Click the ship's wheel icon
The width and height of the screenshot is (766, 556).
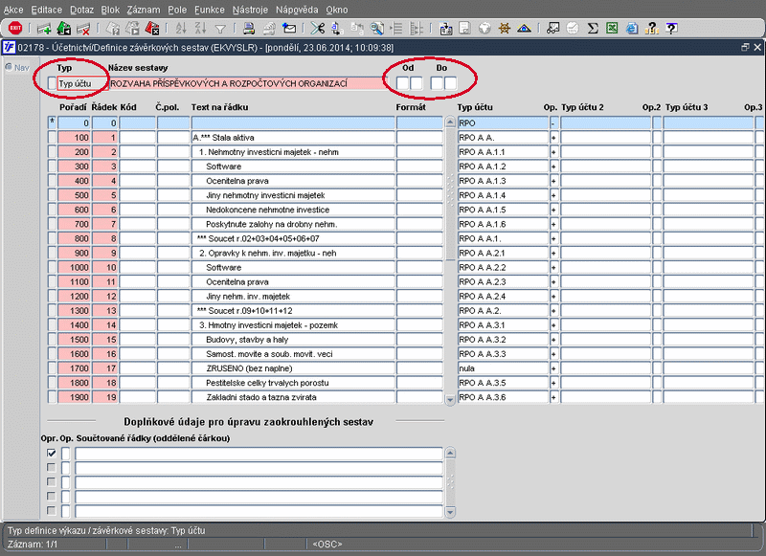tap(505, 29)
